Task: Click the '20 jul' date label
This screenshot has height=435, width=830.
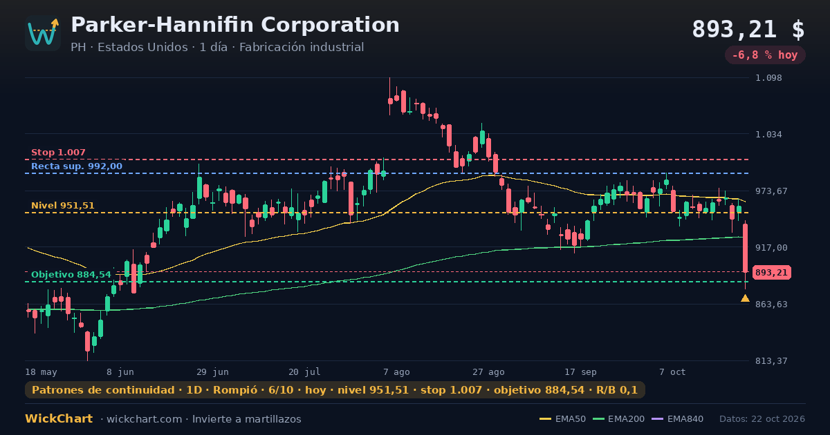Action: (x=304, y=372)
